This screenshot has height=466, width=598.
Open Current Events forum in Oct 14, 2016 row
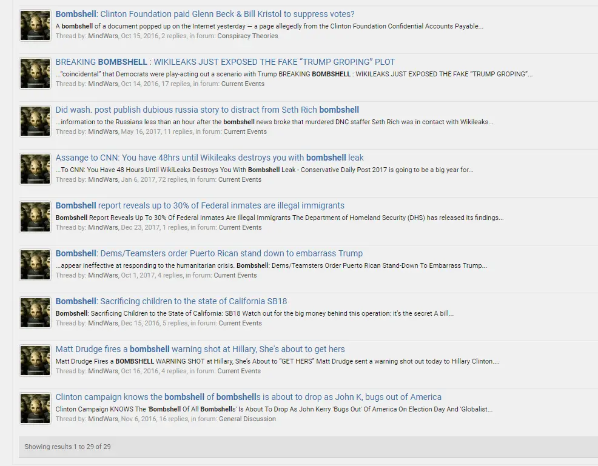click(x=243, y=84)
